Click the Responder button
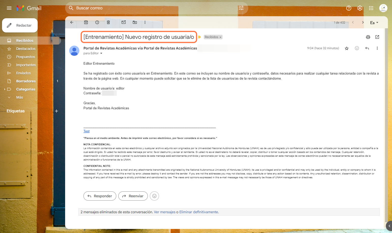Screen dimensions: 392x233 (x=100, y=196)
